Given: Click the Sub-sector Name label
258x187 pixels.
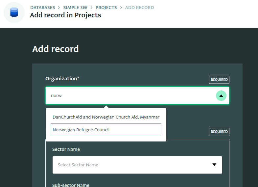Looking at the screenshot, I should click(x=71, y=185).
